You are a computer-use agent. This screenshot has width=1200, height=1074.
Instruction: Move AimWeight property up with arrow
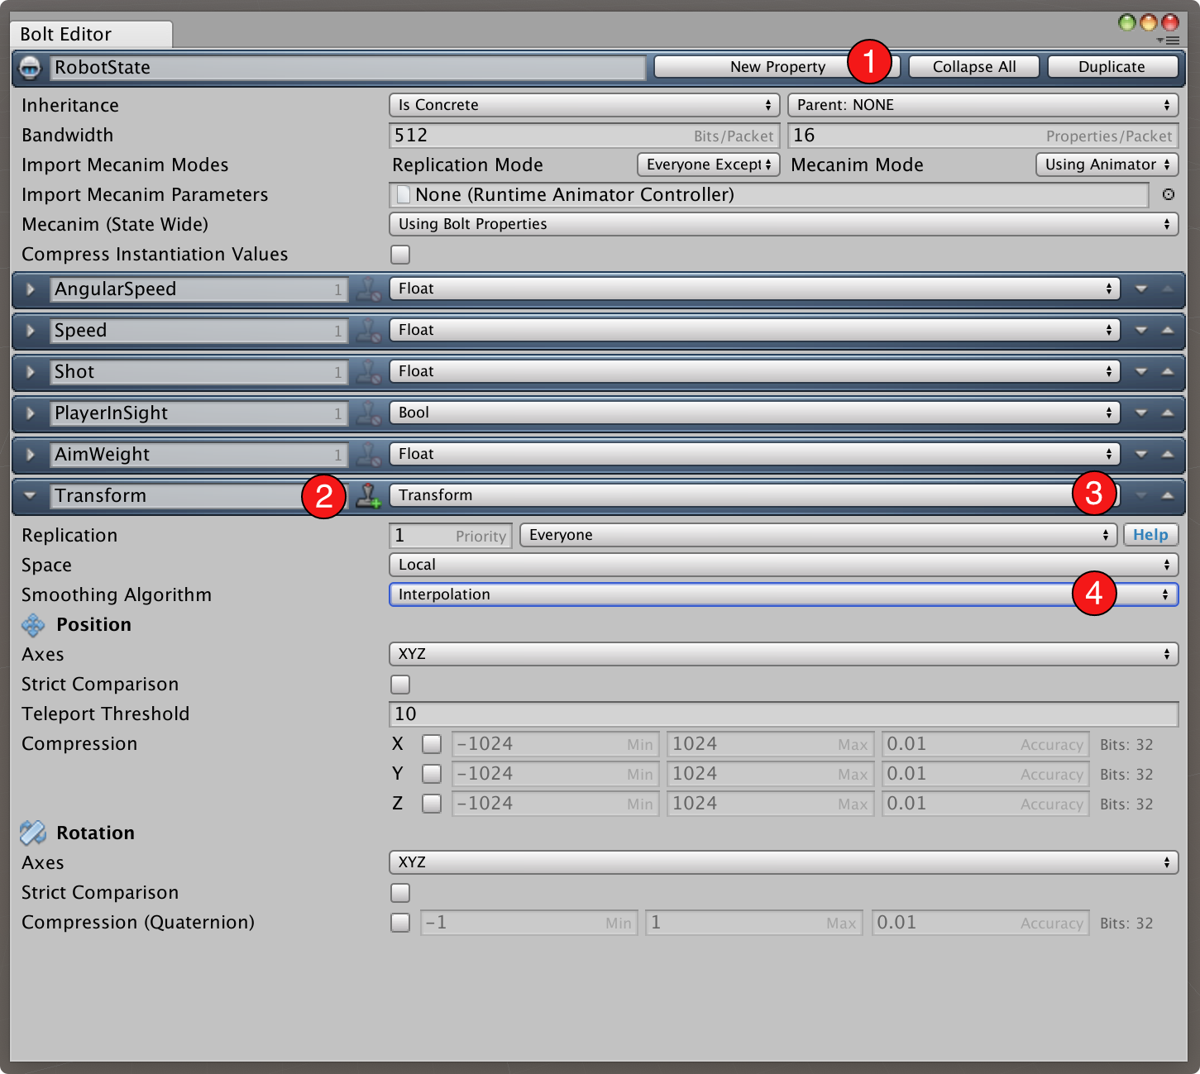1168,454
